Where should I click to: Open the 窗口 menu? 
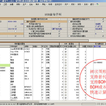tap(92, 4)
